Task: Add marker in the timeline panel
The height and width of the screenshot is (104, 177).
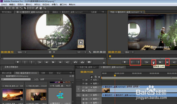Action: click(99, 77)
